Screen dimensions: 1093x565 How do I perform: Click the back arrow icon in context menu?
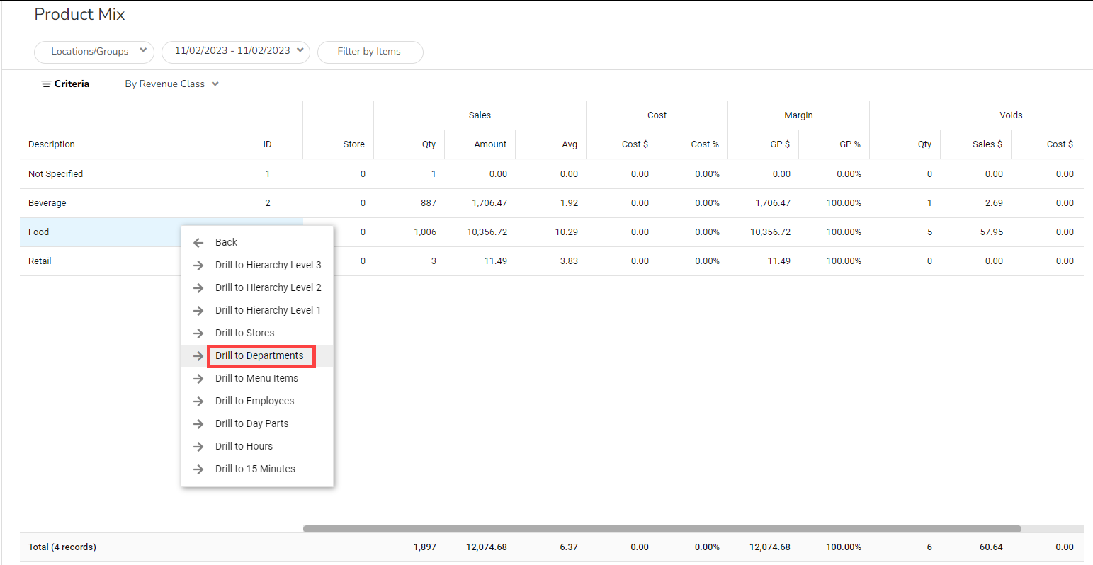tap(198, 243)
